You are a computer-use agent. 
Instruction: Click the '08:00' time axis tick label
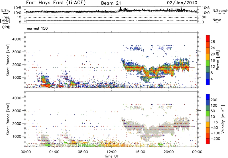[83, 152]
